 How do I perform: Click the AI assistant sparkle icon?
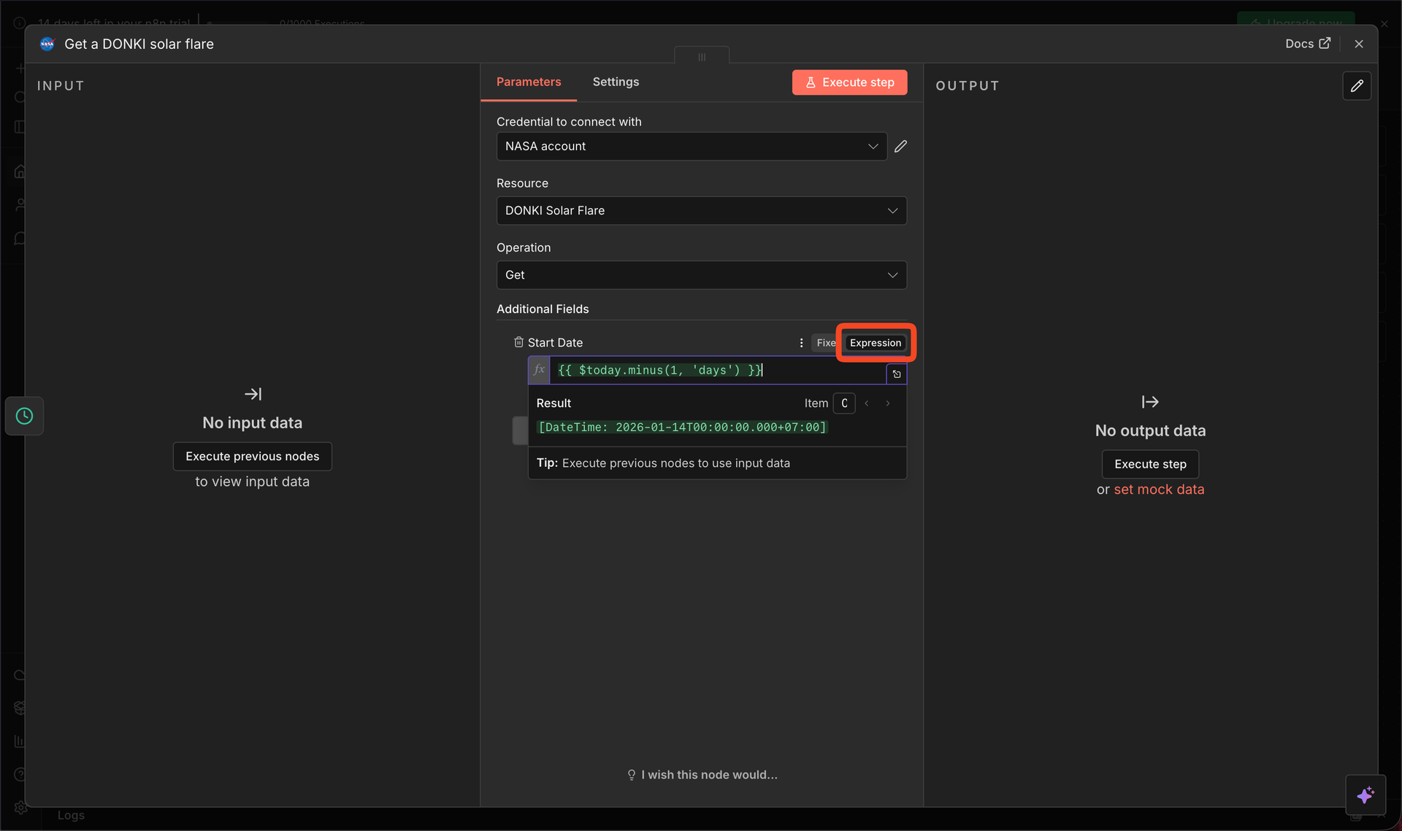click(x=1365, y=795)
